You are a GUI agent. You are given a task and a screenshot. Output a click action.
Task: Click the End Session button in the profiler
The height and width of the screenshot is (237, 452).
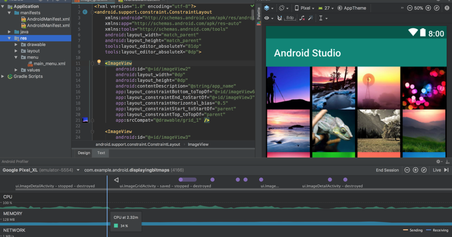click(387, 170)
